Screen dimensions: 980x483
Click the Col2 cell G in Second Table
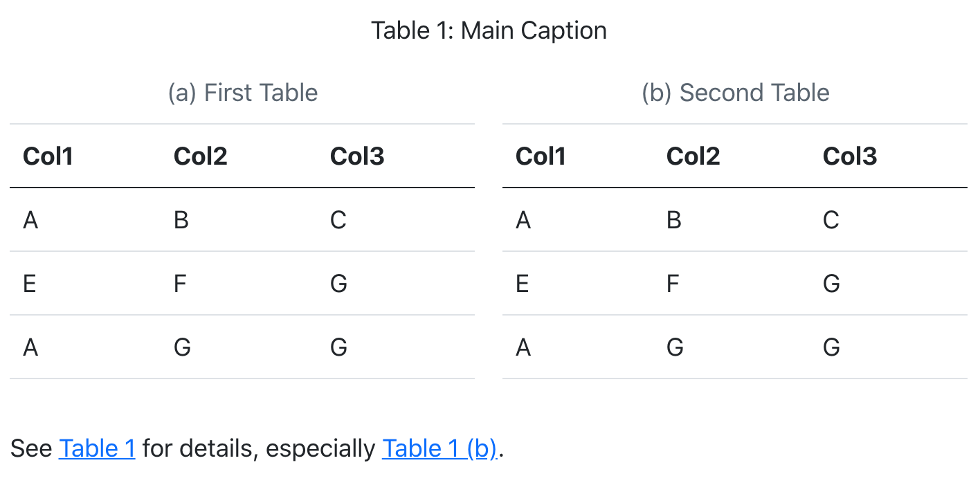click(675, 347)
